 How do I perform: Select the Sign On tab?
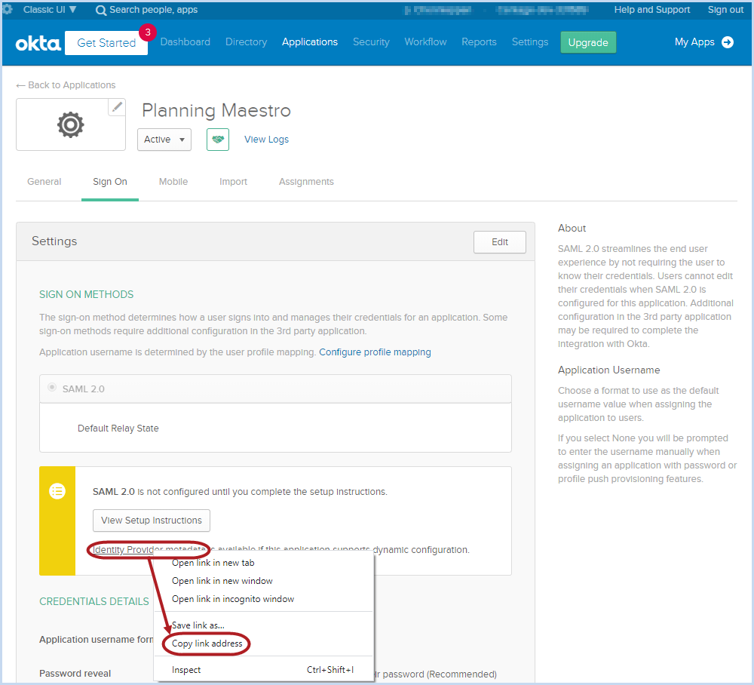(110, 182)
